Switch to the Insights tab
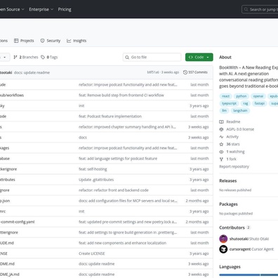278x278 pixels. tap(77, 41)
